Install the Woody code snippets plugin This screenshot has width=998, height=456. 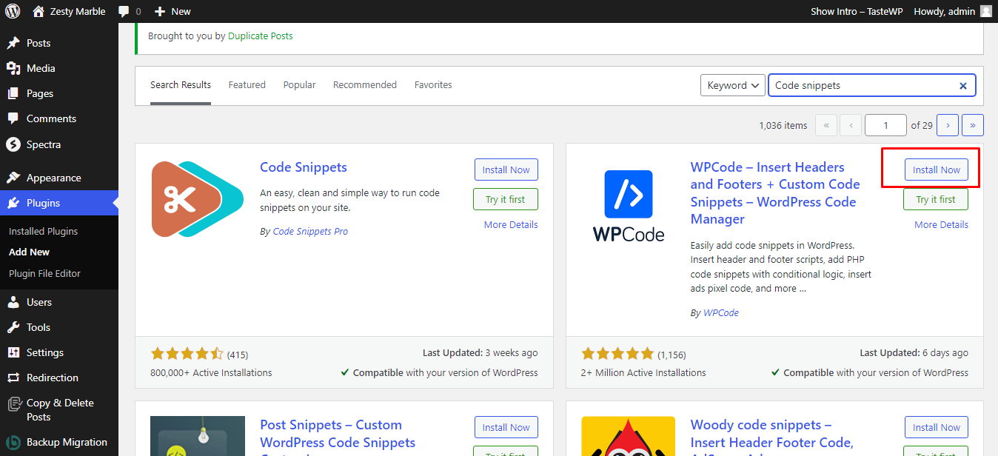[x=937, y=427]
